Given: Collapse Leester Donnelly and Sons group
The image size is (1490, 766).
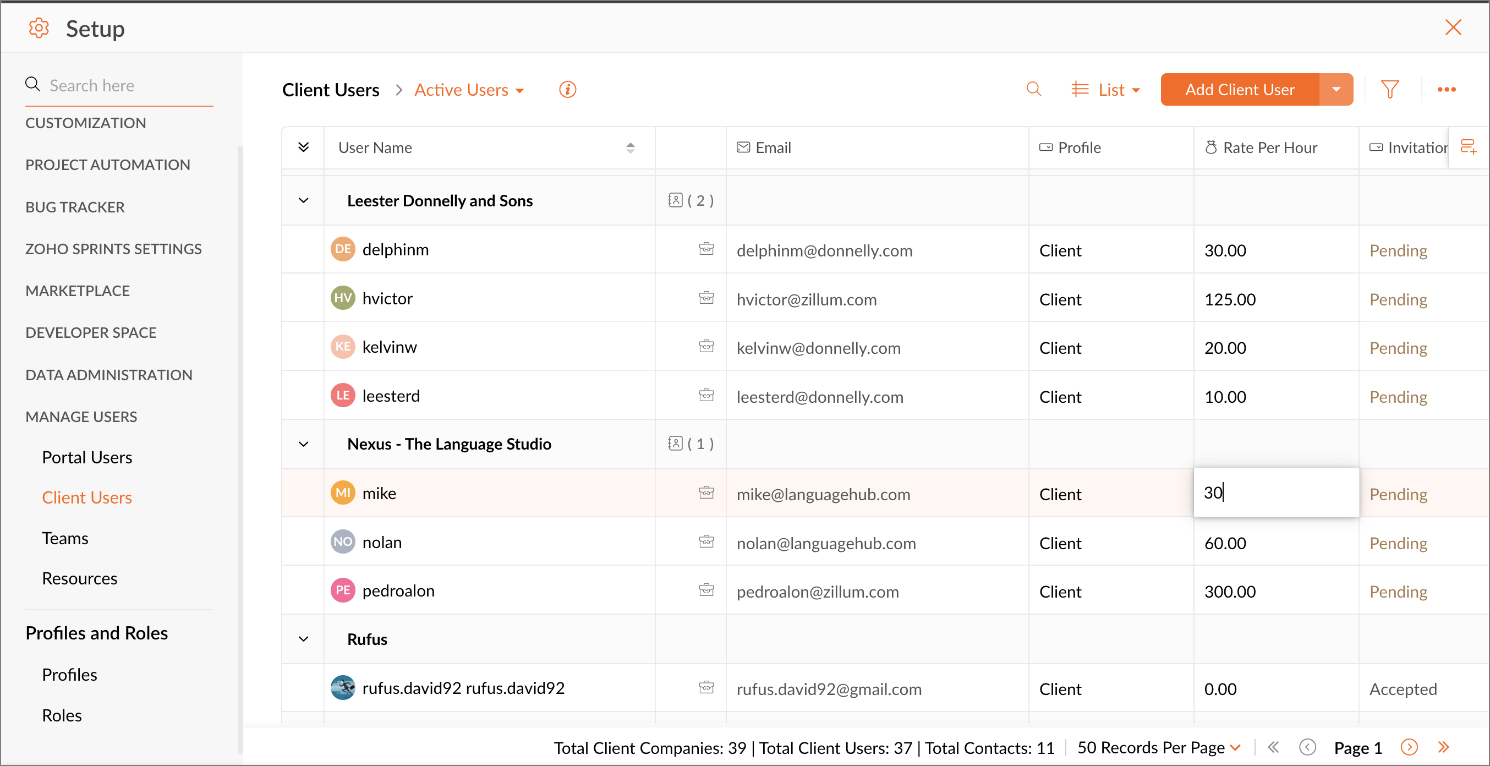Looking at the screenshot, I should tap(303, 201).
